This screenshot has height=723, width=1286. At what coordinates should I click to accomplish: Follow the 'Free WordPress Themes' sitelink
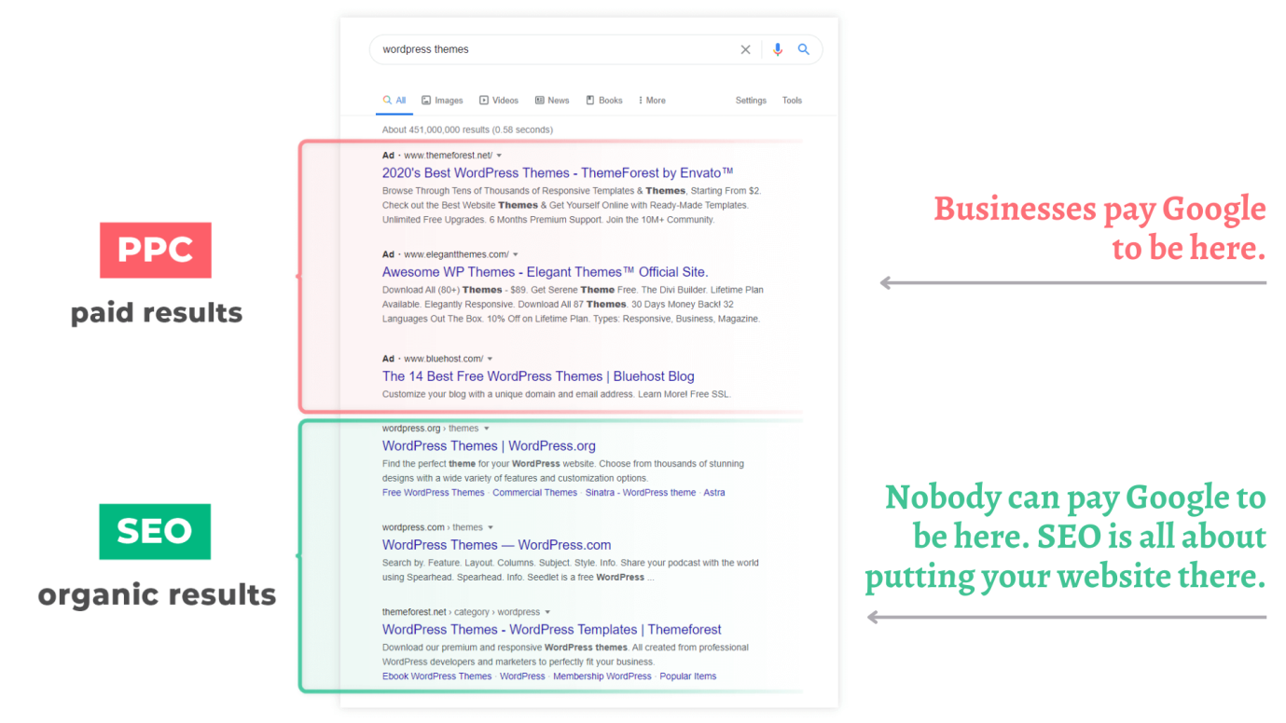[x=434, y=493]
